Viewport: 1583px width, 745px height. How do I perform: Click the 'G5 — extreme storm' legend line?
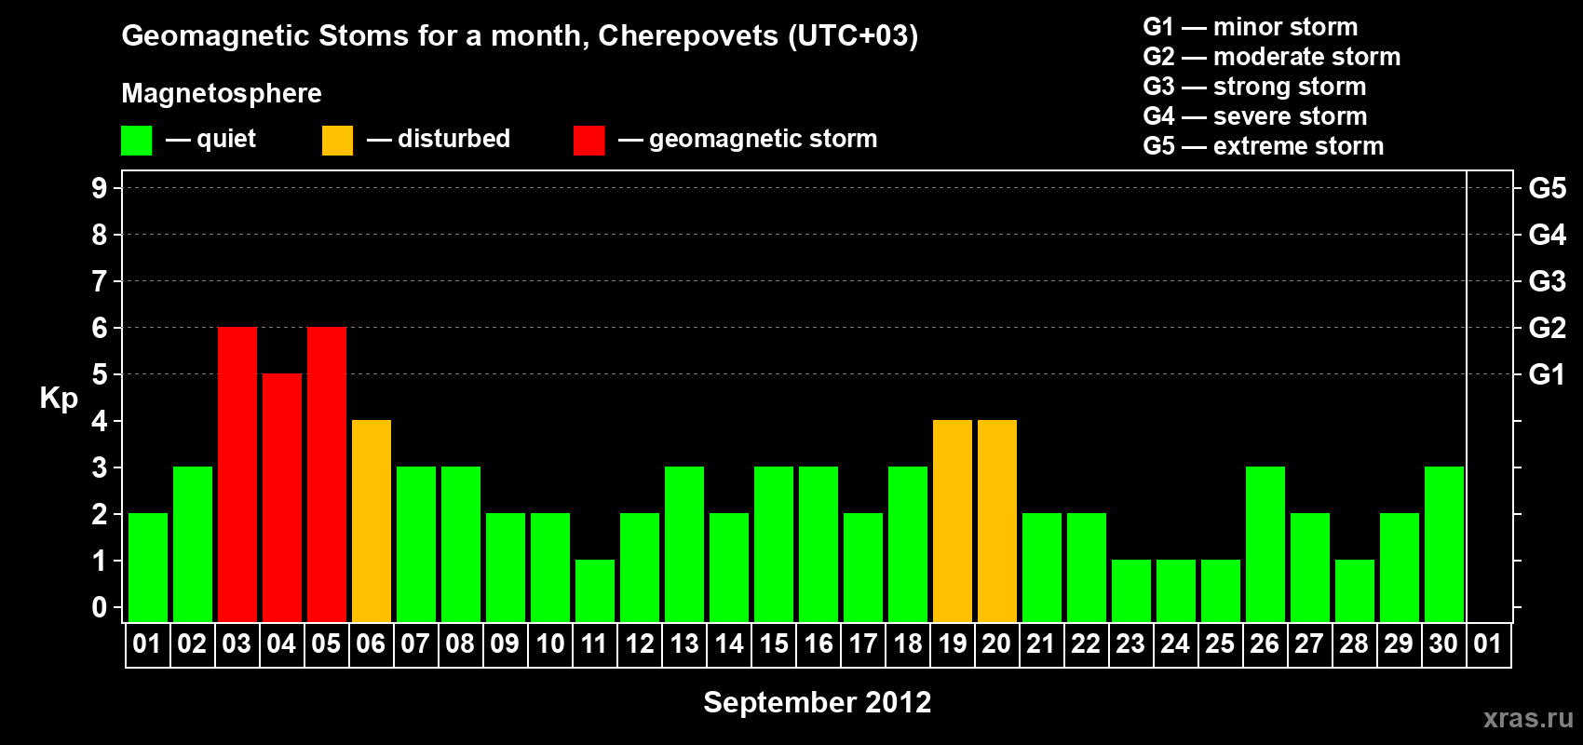[1264, 146]
